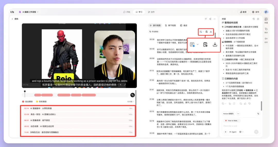Open the 收听 listen panel in right sidebar
The height and width of the screenshot is (147, 278).
click(x=266, y=40)
